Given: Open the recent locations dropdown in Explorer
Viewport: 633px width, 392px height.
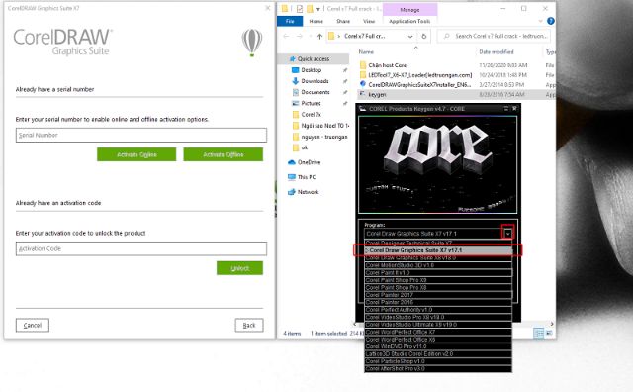Looking at the screenshot, I should point(310,36).
